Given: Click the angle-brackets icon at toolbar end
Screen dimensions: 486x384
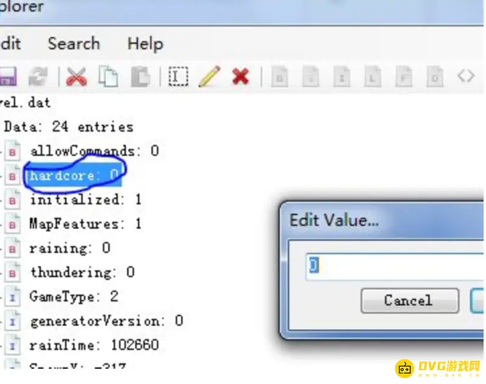Looking at the screenshot, I should point(466,76).
